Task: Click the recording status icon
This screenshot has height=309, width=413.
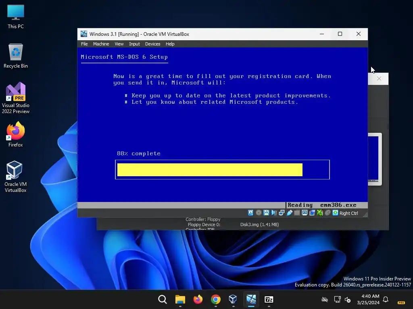Action: click(313, 213)
